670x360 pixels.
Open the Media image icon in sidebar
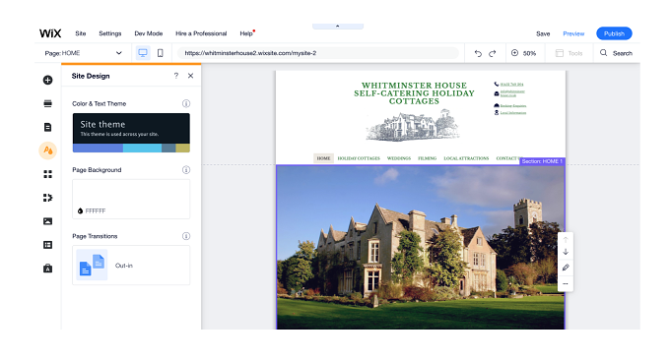point(48,221)
